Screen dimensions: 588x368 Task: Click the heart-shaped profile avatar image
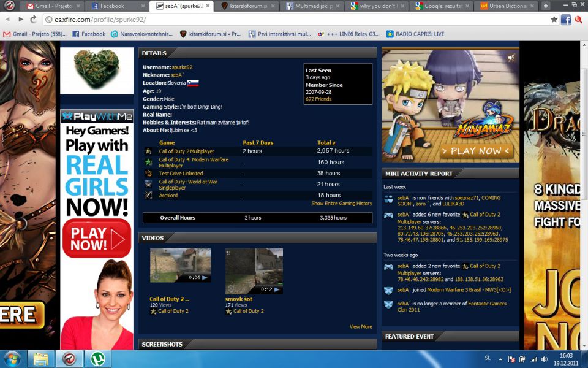click(97, 70)
